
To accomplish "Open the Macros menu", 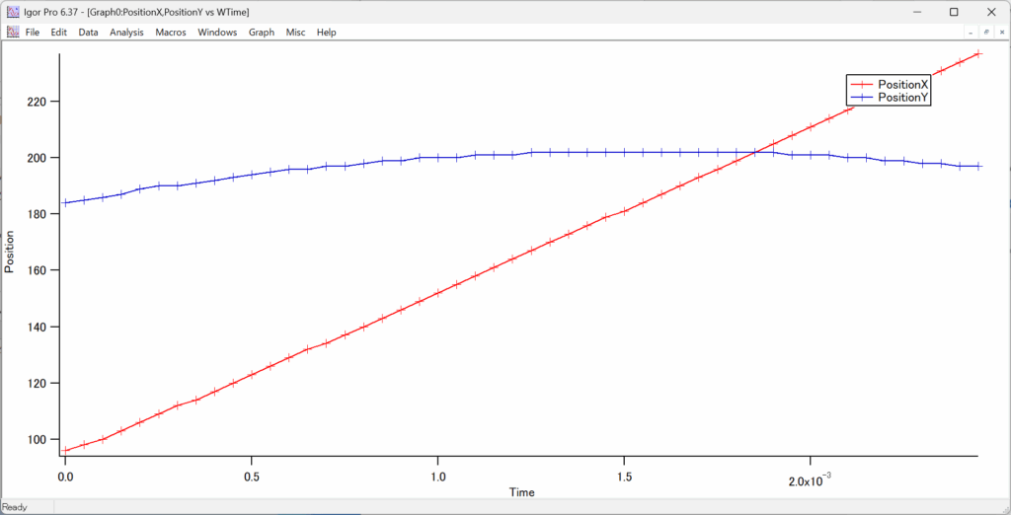I will [171, 32].
